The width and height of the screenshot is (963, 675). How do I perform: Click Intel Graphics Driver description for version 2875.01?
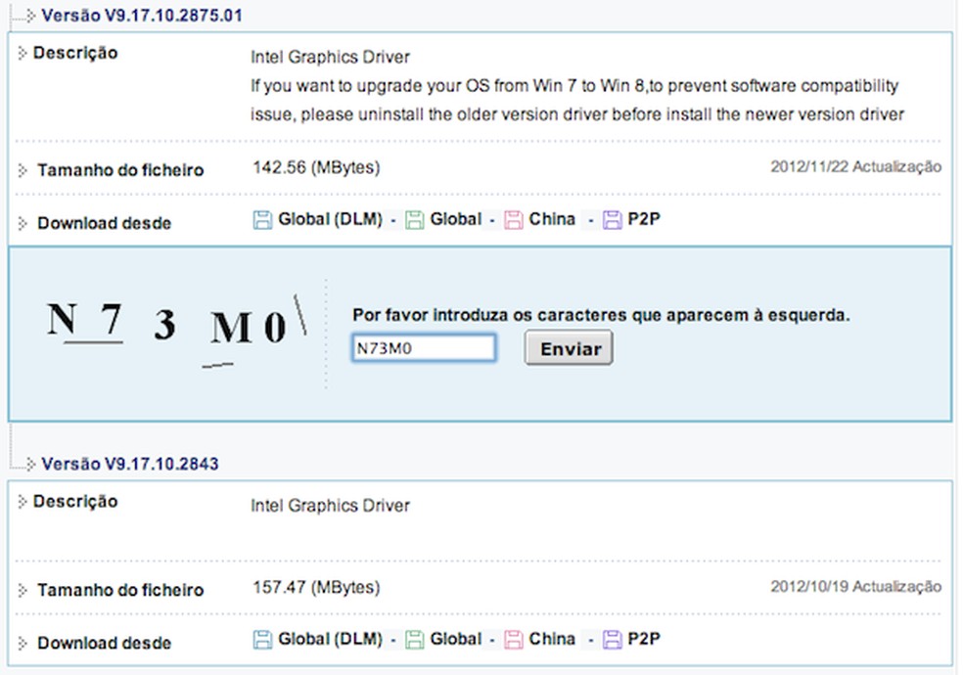pos(330,57)
